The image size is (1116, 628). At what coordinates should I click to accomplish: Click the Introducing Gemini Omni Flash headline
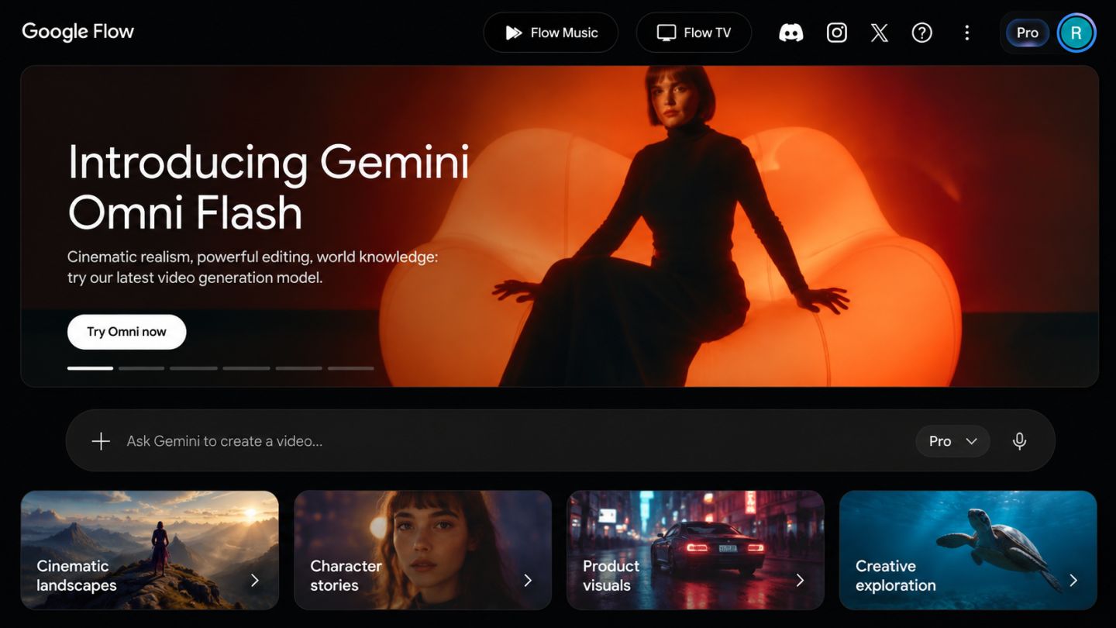point(269,187)
